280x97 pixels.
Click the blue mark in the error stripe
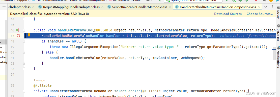[x=274, y=50]
